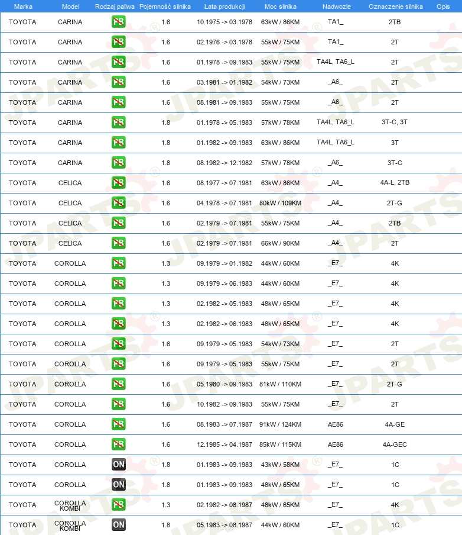Click petrol icon in Carina 03.1981 -> 01.1982 row
The image size is (462, 535).
(119, 83)
